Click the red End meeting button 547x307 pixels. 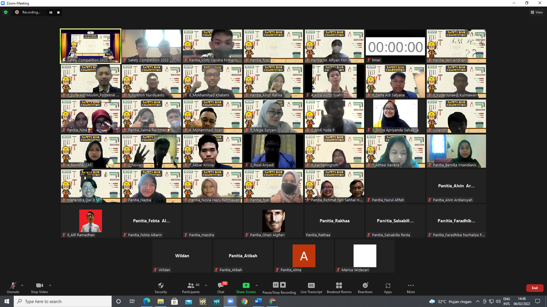pyautogui.click(x=534, y=288)
